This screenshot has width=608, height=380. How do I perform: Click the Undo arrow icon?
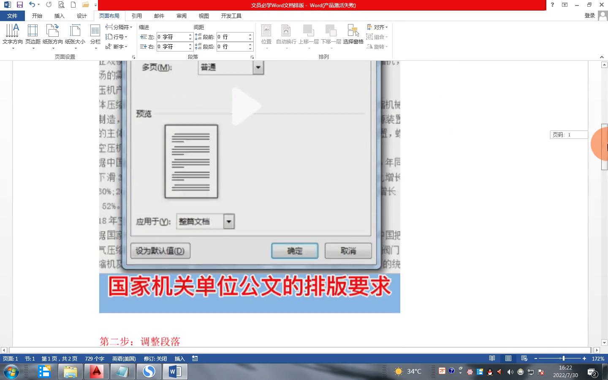[x=32, y=5]
